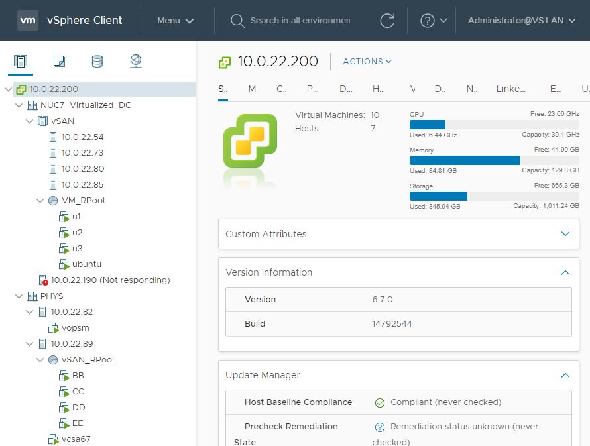Click the CPU usage bar
Viewport: 590px width, 446px height.
click(x=495, y=125)
